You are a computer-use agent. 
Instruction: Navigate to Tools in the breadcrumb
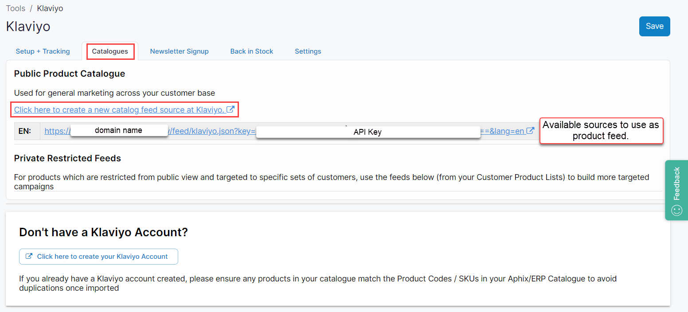pos(16,8)
